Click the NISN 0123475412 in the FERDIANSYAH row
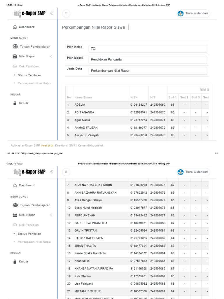 pyautogui.click(x=139, y=215)
